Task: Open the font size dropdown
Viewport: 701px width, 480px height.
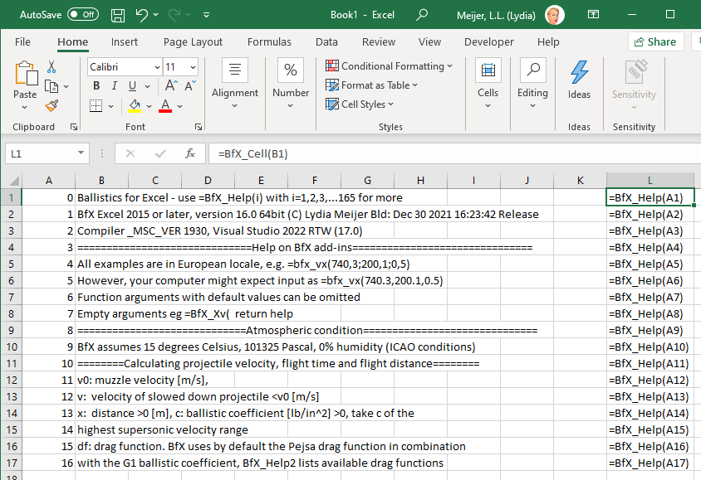Action: pyautogui.click(x=193, y=67)
